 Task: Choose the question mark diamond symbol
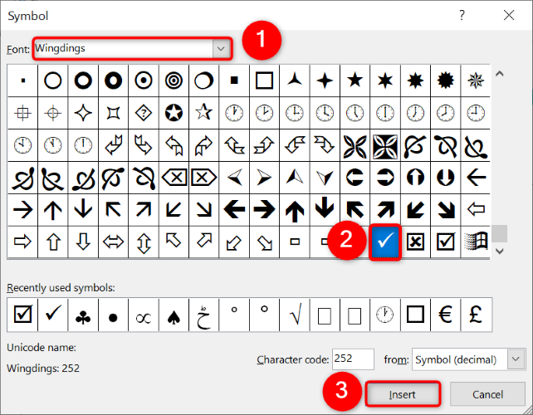144,113
